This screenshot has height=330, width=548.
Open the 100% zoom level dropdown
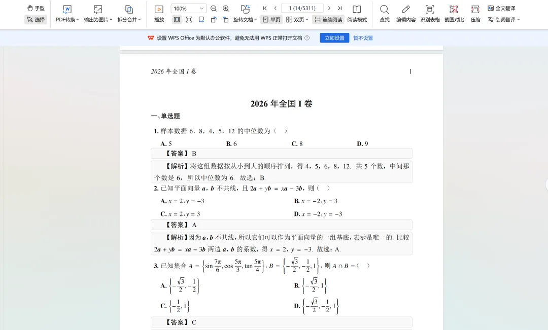[201, 9]
